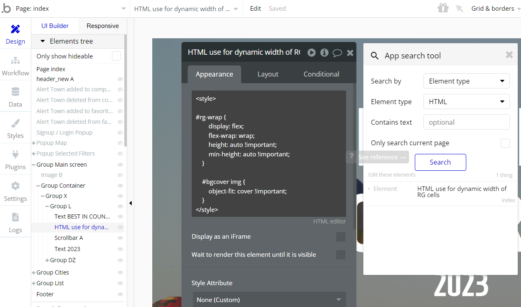The height and width of the screenshot is (307, 521).
Task: Toggle visibility eye for Signup / Login Popup
Action: click(x=120, y=133)
